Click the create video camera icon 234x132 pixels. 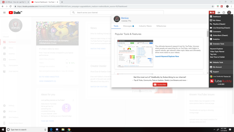(218, 13)
